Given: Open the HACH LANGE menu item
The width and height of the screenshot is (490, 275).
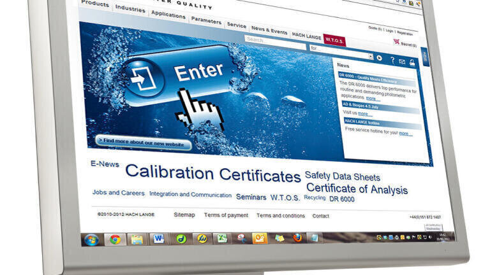Looking at the screenshot, I should pyautogui.click(x=306, y=36).
